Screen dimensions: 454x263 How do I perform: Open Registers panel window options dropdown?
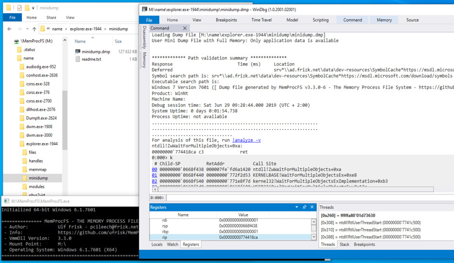[297, 207]
